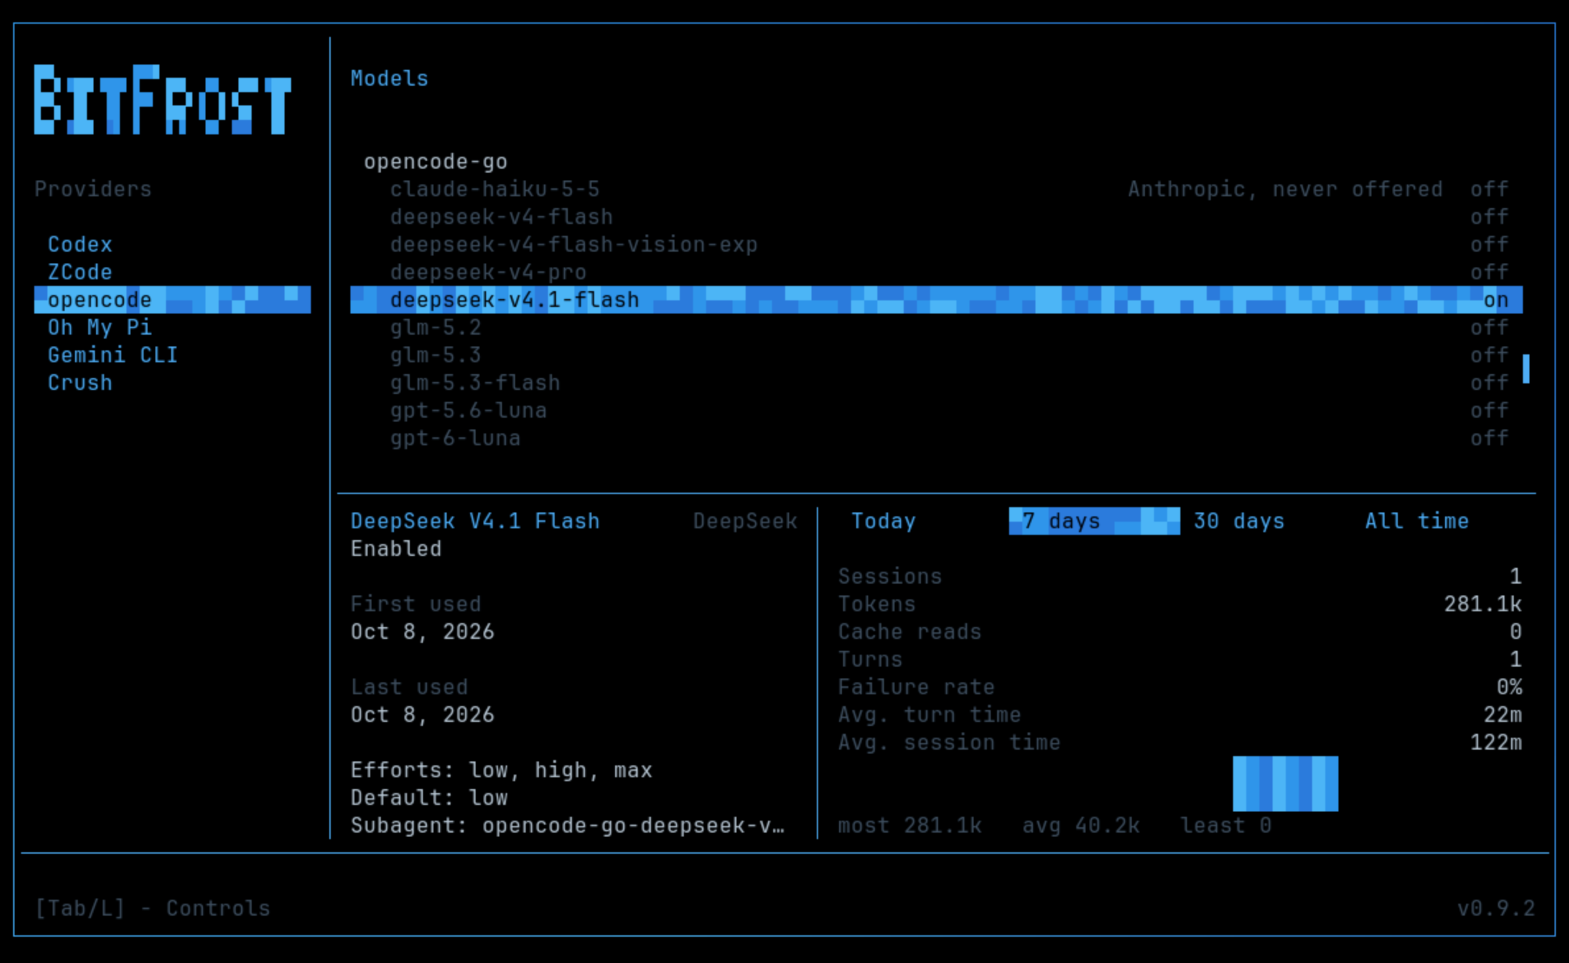
Task: Click the deepseek-v4-flash-vision-exp model row
Action: click(936, 244)
